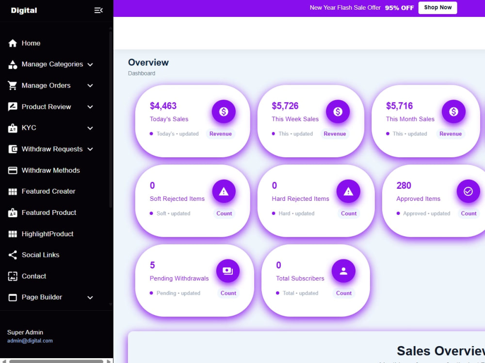Click the KYC badge icon
Viewport: 485px width, 363px height.
click(x=13, y=128)
